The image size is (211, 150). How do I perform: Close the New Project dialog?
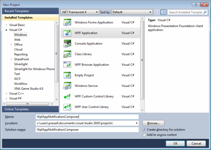[204, 5]
